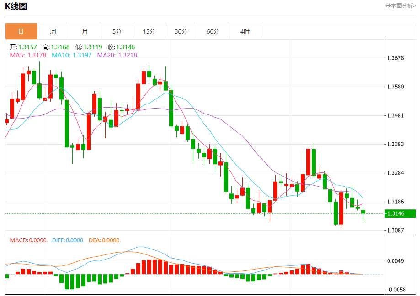The height and width of the screenshot is (296, 420).
Task: Click the DEA:0.0000 indicator label
Action: [104, 240]
